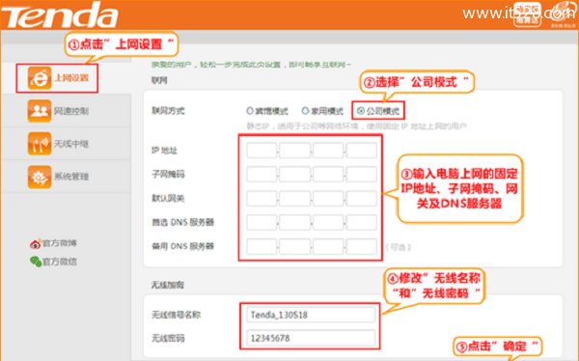Screen dimensions: 579x361
Task: Click the last octet box of 子网掩码
Action: coord(362,175)
